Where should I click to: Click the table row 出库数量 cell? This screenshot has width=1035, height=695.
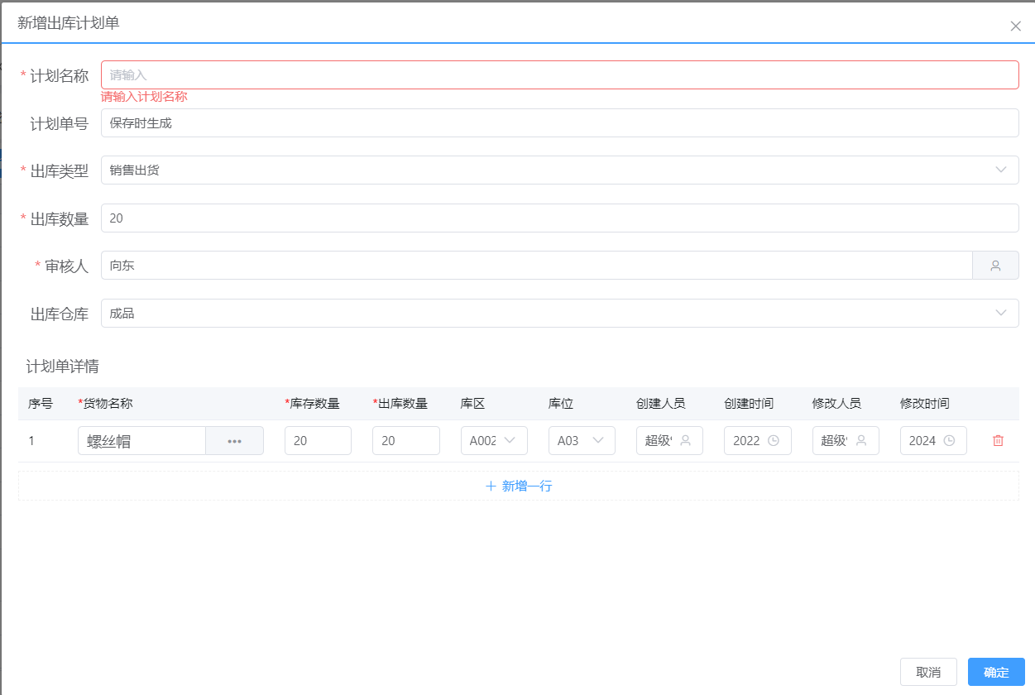click(x=405, y=441)
